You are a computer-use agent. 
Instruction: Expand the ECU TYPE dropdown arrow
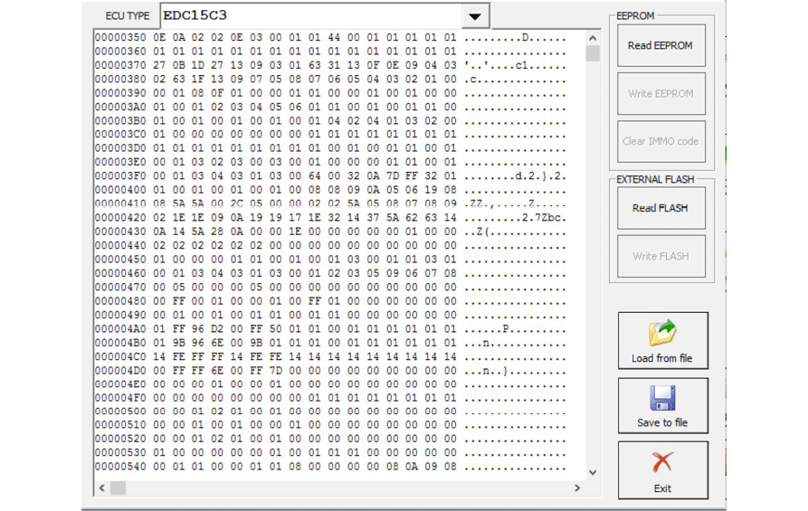473,16
